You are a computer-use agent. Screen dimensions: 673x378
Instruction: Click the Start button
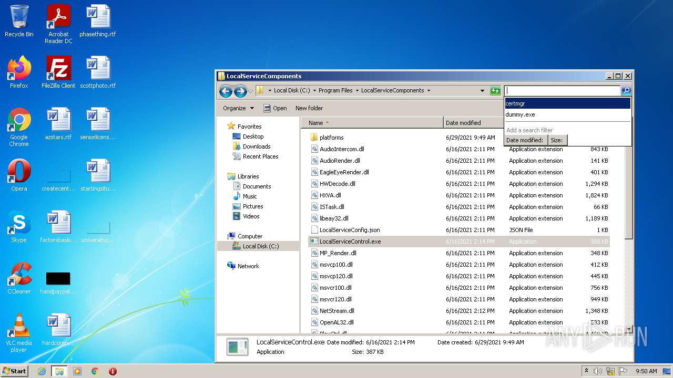[x=14, y=371]
